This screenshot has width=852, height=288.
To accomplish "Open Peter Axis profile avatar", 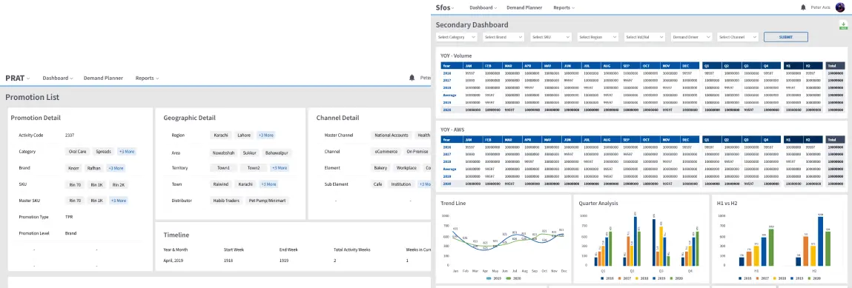I will click(840, 7).
